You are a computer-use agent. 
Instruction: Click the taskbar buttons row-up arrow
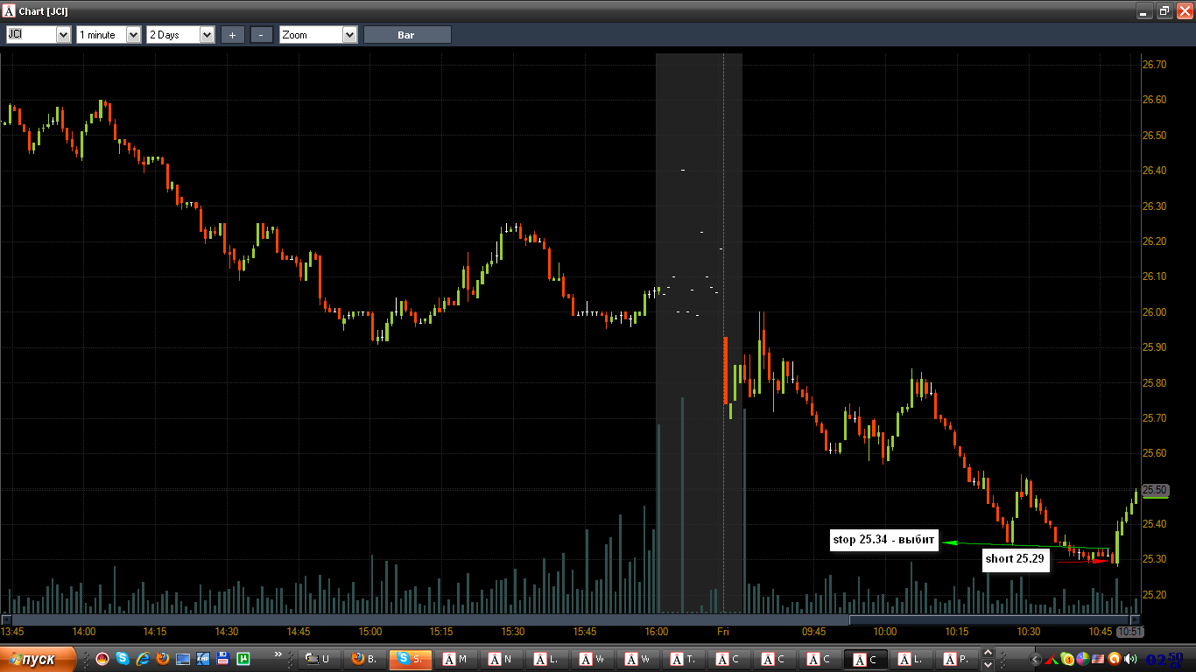click(x=988, y=653)
